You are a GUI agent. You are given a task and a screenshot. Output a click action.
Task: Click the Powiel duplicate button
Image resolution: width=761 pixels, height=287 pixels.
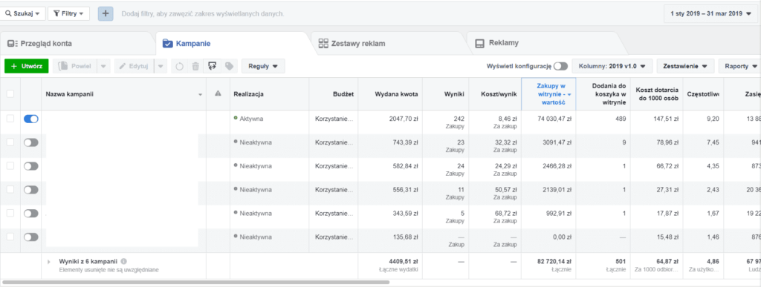(75, 66)
